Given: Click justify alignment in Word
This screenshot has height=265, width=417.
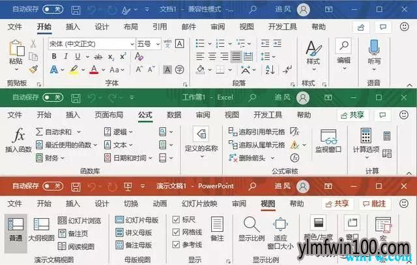Looking at the screenshot, I should click(x=236, y=56).
